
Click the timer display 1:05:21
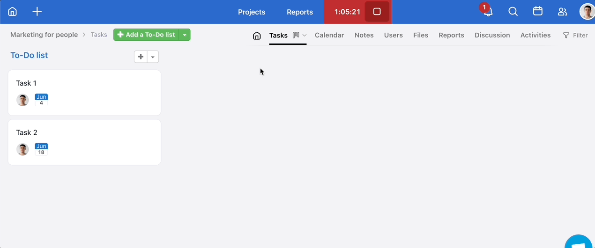coord(347,12)
